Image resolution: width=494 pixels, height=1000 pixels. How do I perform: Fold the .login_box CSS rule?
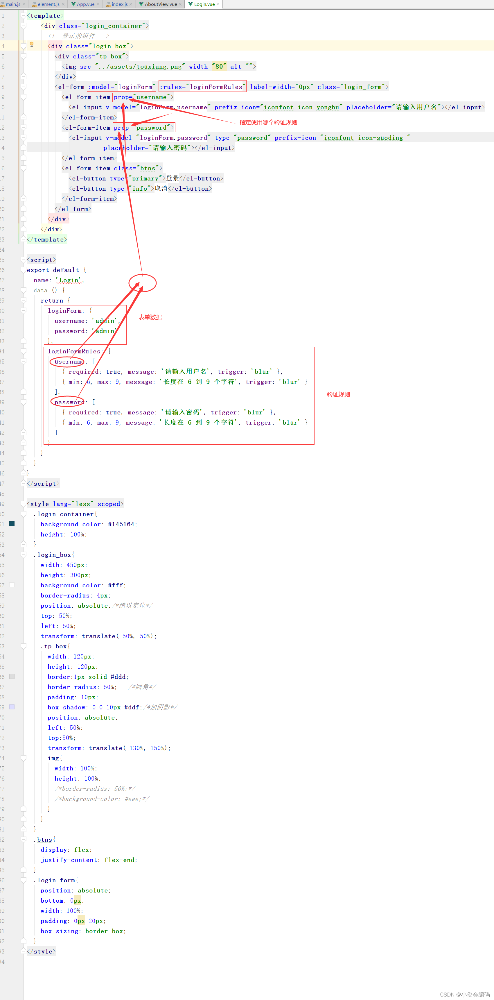point(23,555)
